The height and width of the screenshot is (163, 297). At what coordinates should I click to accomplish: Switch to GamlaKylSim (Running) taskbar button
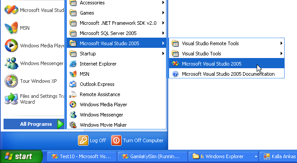[152, 156]
